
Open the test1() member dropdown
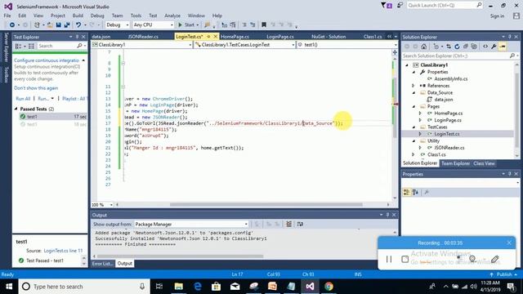point(347,45)
